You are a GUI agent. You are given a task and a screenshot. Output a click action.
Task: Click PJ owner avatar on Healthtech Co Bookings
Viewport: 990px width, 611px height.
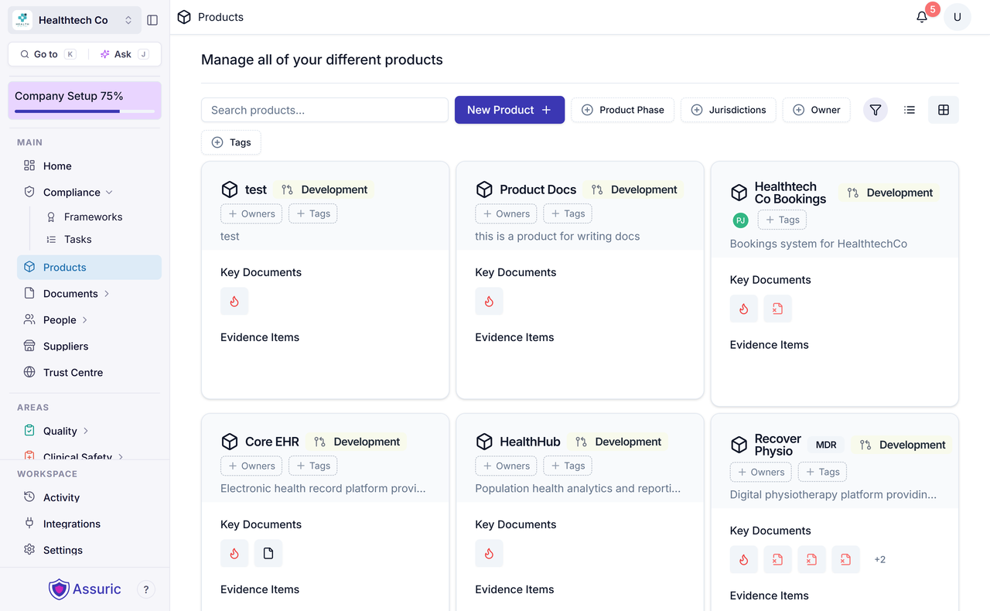coord(740,220)
